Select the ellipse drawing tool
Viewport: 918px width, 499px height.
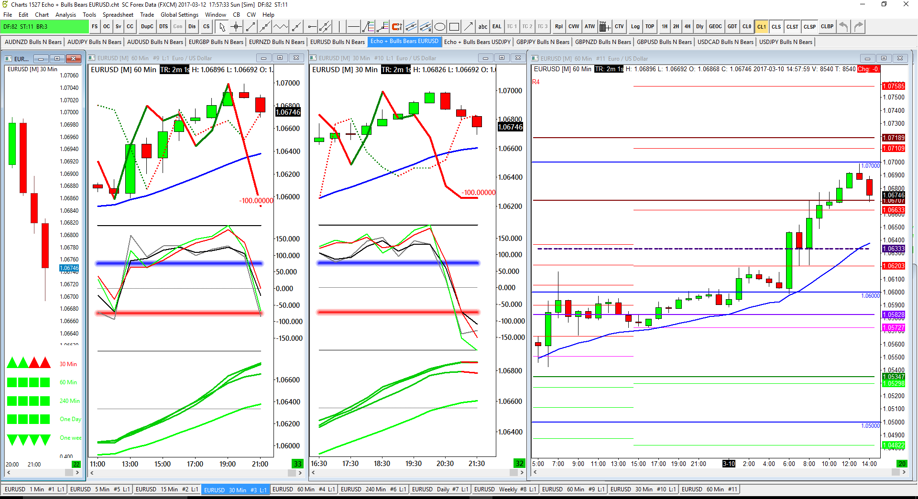440,27
